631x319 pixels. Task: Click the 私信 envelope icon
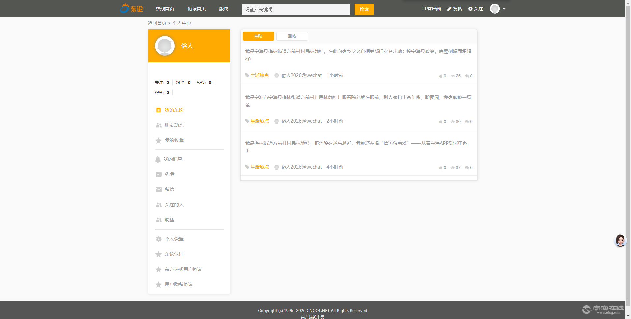[x=159, y=190]
